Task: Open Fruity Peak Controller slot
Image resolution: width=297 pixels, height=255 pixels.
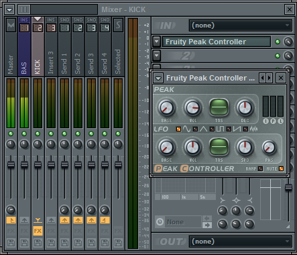Action: 217,42
